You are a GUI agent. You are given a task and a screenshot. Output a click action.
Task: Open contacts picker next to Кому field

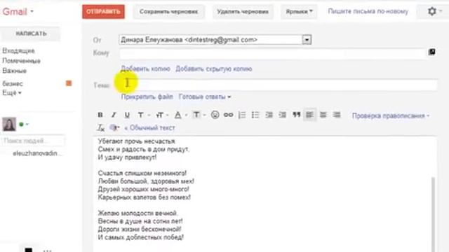432,52
